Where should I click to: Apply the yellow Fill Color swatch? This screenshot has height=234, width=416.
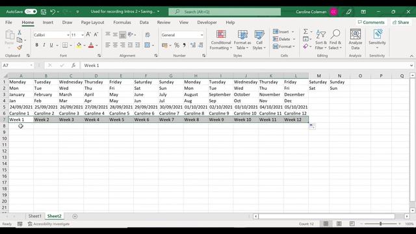pyautogui.click(x=79, y=45)
